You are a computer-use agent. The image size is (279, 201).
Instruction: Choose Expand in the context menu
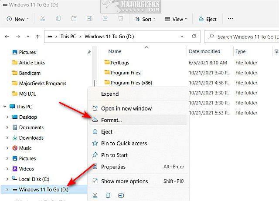(x=139, y=94)
